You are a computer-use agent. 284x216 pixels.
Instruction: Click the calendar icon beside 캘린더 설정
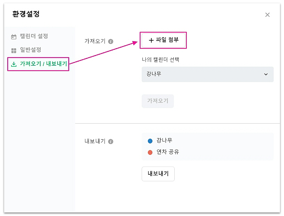point(14,36)
